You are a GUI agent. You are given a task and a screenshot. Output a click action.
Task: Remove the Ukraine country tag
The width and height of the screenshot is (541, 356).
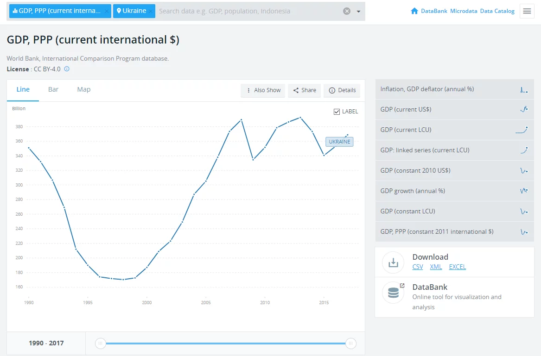tap(151, 11)
